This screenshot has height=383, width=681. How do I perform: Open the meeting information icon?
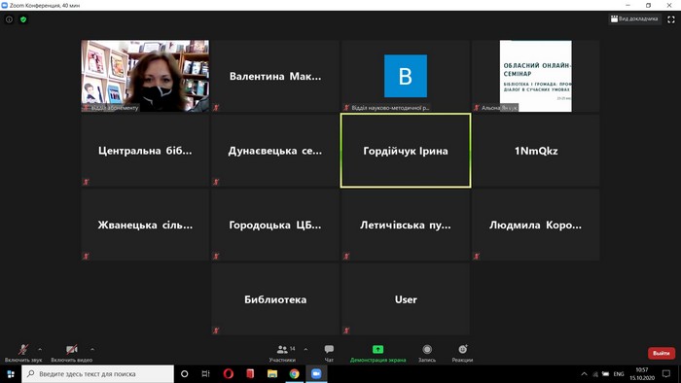(x=9, y=19)
